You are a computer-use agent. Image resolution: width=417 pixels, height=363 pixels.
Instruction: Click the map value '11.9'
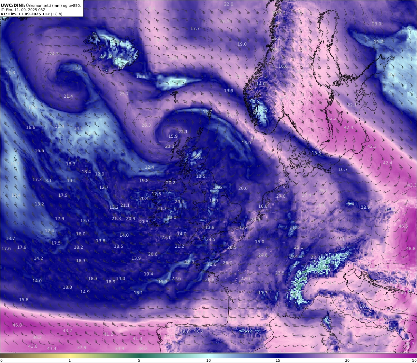pos(141,76)
